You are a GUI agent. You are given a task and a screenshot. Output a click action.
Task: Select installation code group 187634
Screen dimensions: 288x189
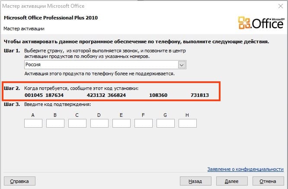54,95
